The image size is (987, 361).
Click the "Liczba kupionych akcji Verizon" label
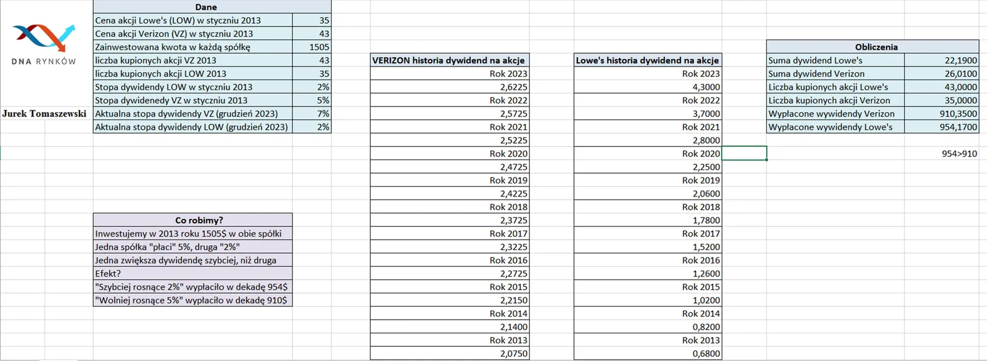pyautogui.click(x=836, y=100)
